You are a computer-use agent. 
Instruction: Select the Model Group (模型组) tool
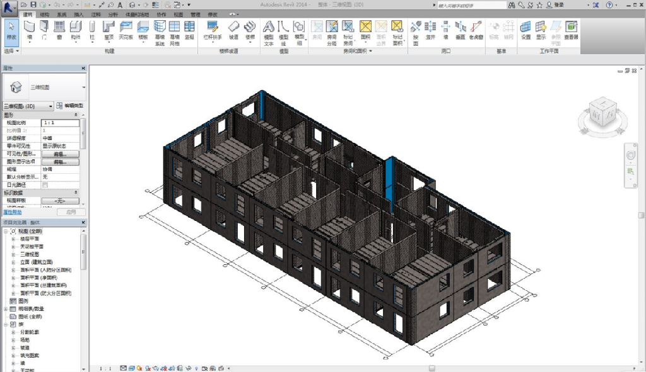(x=299, y=33)
